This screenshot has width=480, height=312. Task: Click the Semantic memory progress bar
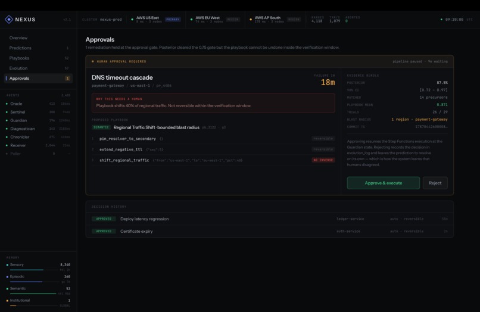tap(34, 294)
